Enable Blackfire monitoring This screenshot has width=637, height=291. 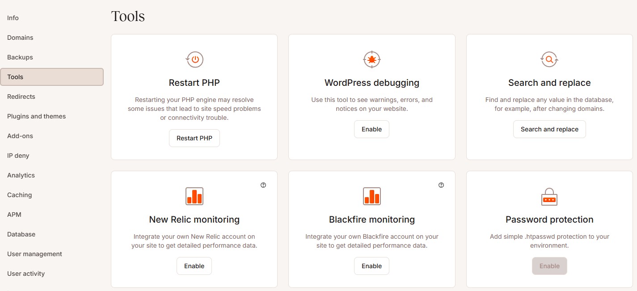click(372, 266)
